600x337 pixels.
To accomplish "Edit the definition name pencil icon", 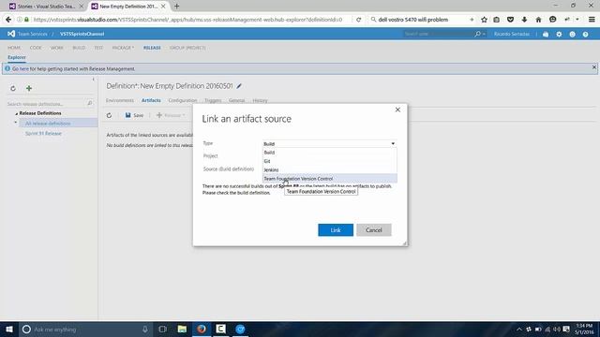I will coord(239,86).
